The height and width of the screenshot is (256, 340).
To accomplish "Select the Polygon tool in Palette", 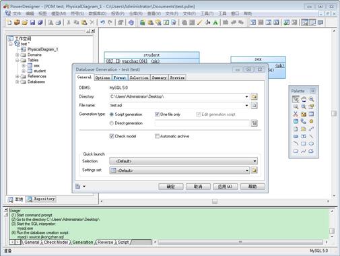I will (311, 151).
